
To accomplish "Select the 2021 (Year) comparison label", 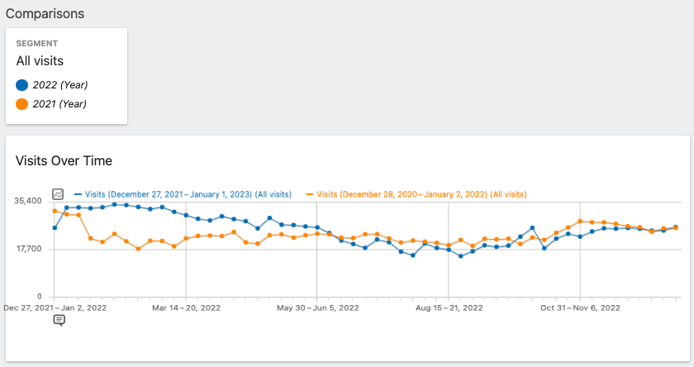I will click(59, 104).
